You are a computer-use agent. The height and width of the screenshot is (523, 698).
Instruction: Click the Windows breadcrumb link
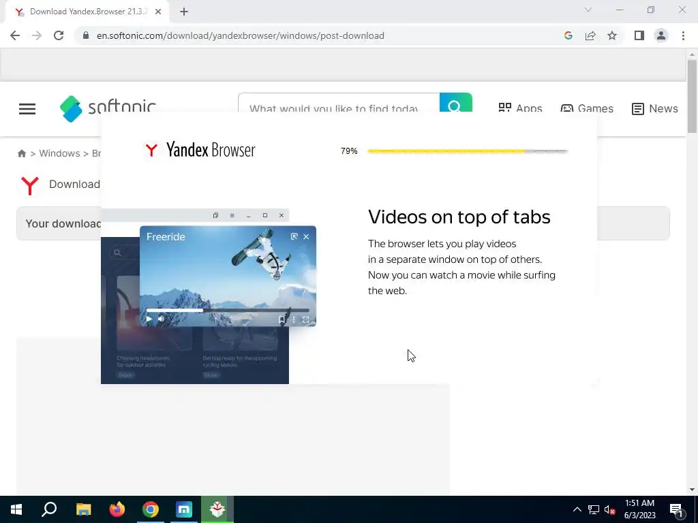[60, 153]
